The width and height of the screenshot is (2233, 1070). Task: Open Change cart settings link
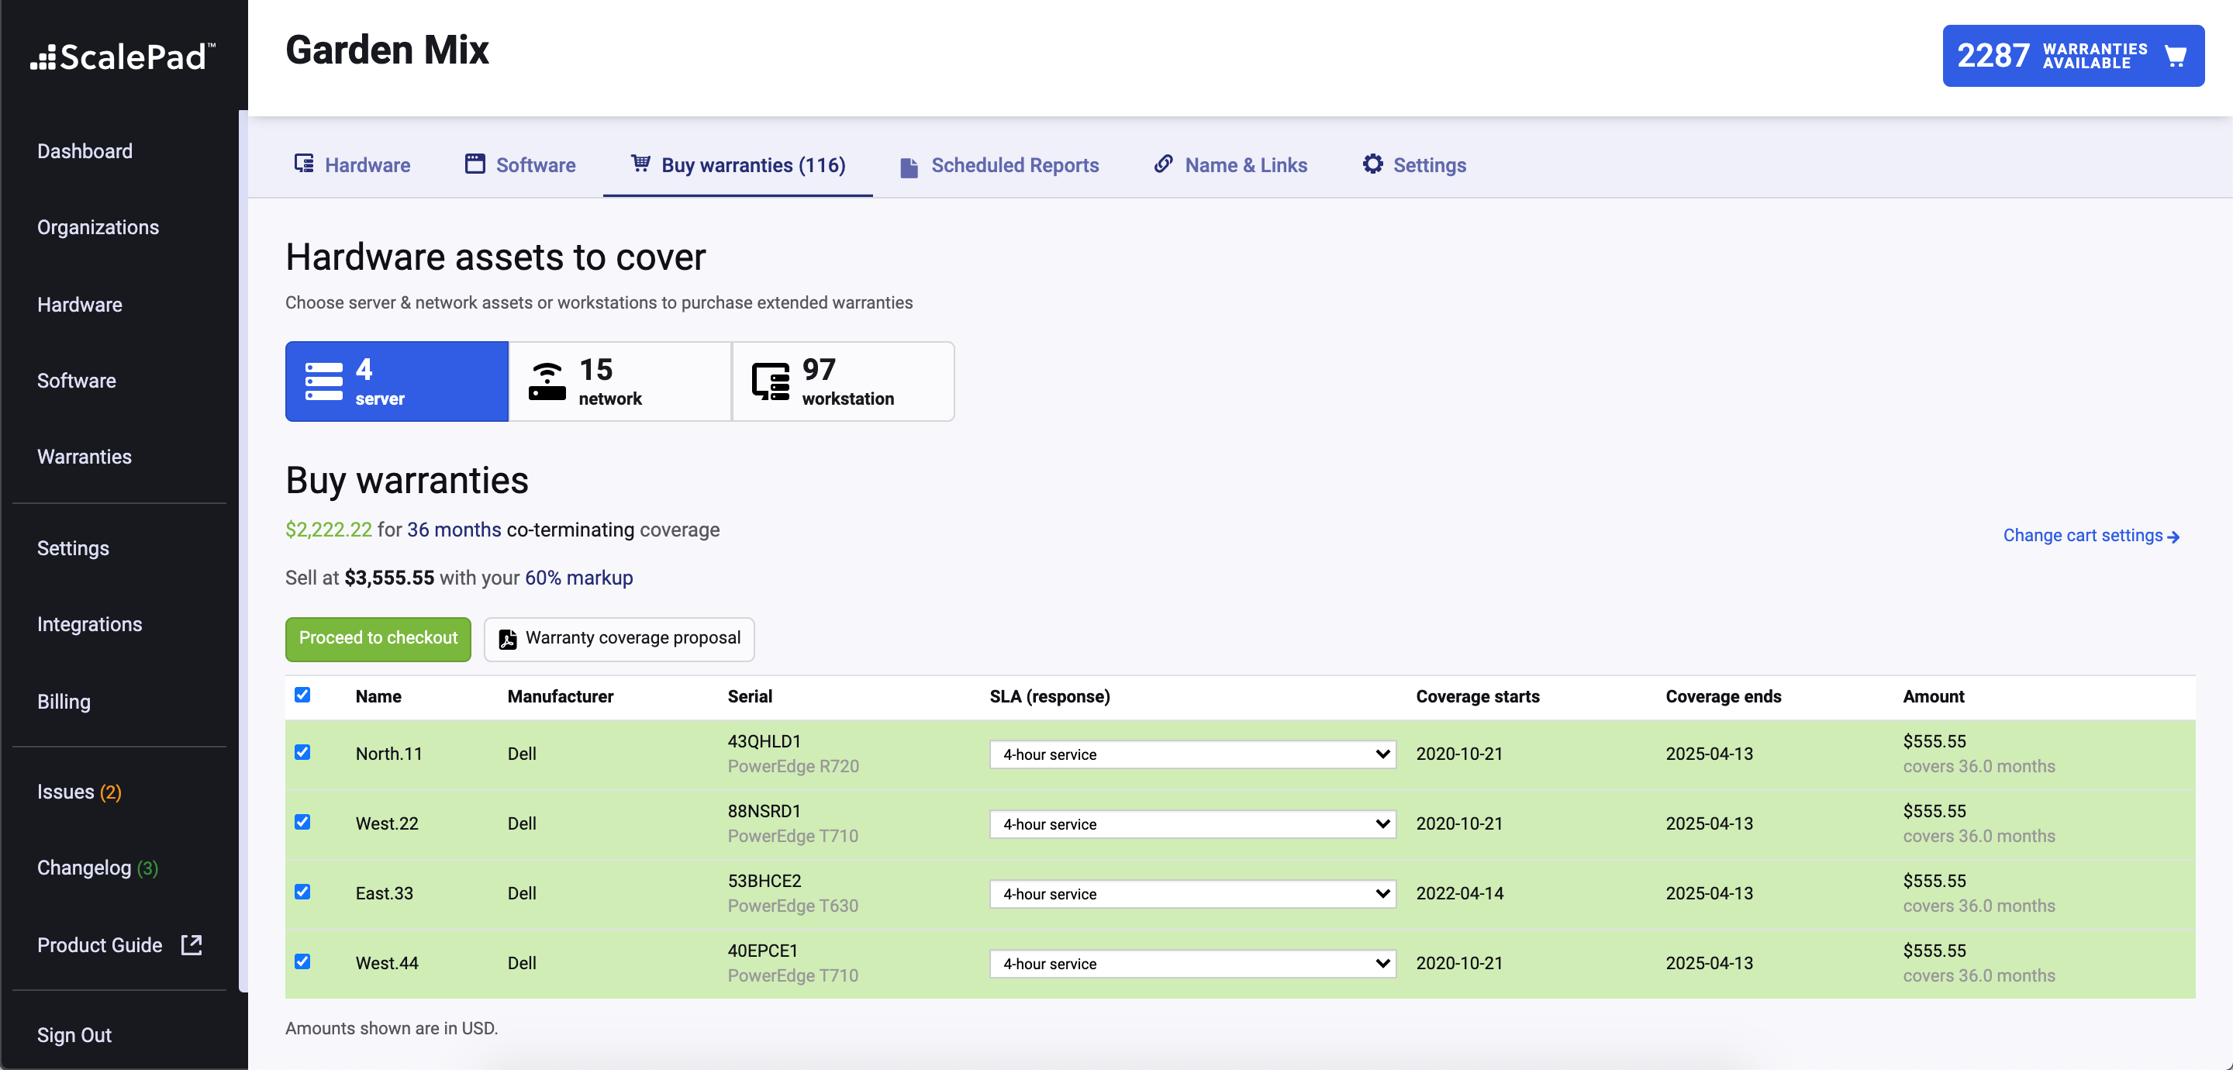pos(2090,535)
